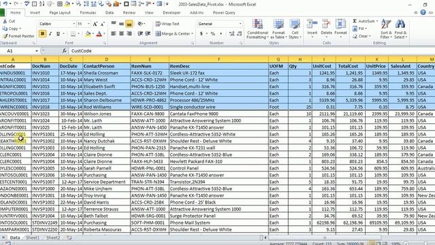The image size is (435, 245).
Task: Click the Middle Align icon
Action: (x=122, y=24)
